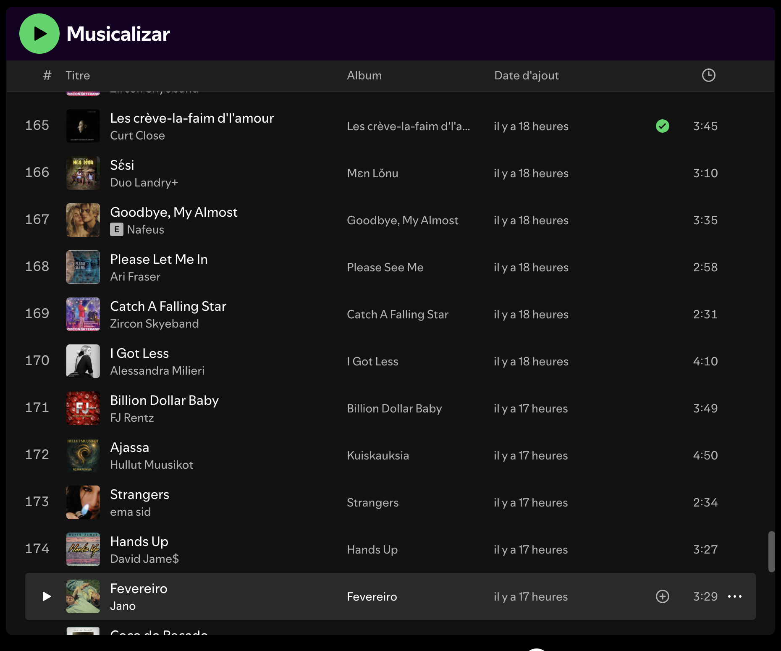Open Please Let Me In cover thumbnail
The height and width of the screenshot is (651, 781).
[x=83, y=267]
